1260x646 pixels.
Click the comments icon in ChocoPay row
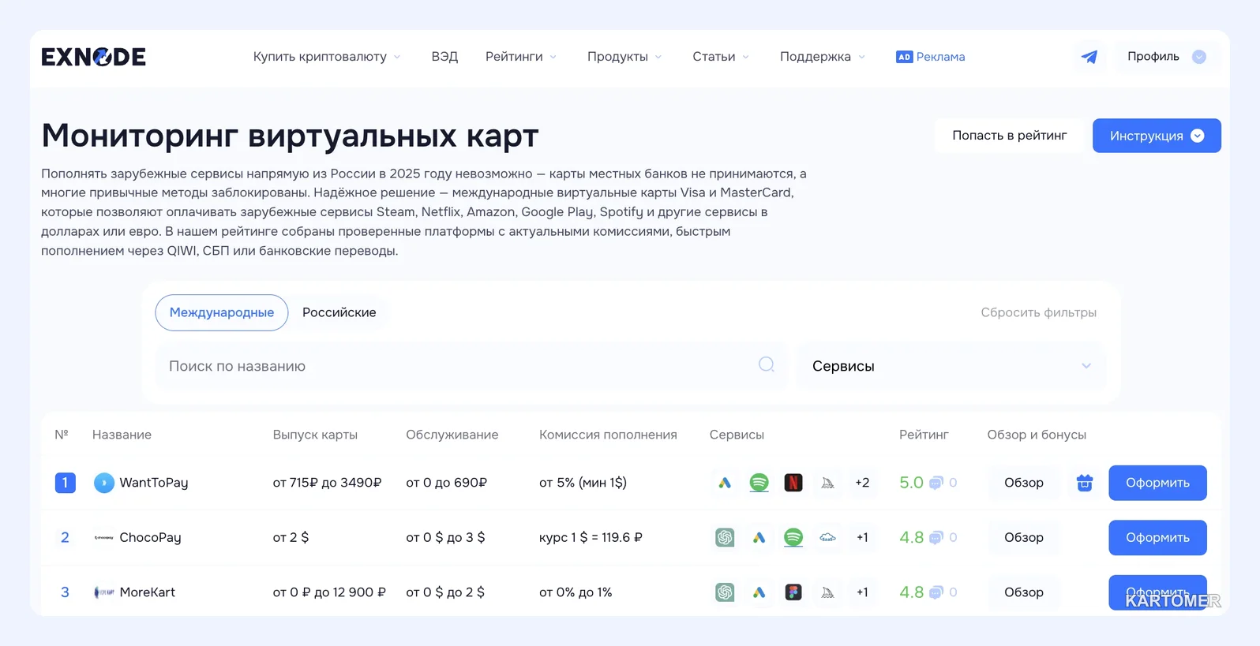936,537
